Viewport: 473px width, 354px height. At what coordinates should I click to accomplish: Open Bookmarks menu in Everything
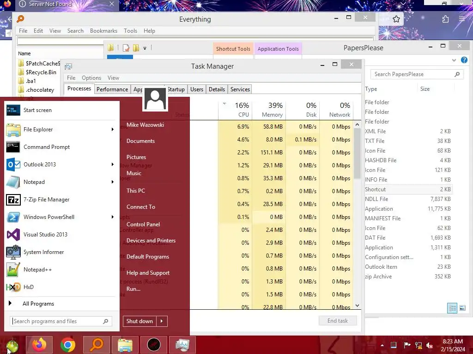(103, 31)
